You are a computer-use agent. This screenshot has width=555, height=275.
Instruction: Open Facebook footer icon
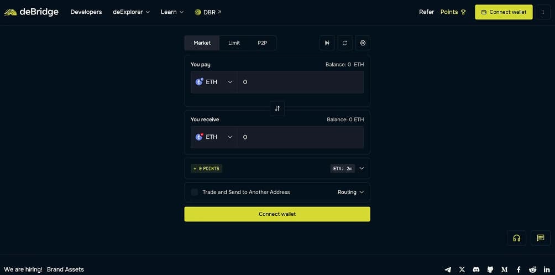pyautogui.click(x=519, y=269)
